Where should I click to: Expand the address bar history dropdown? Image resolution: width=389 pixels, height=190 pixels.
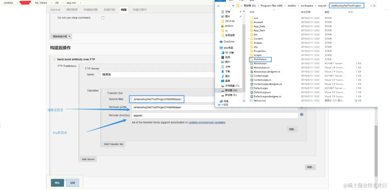(x=371, y=6)
